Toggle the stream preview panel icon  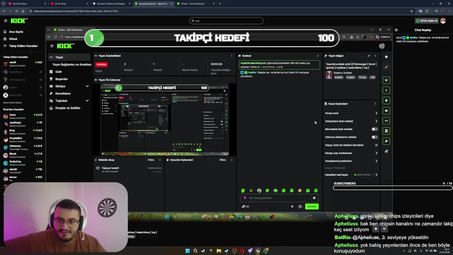point(386,80)
